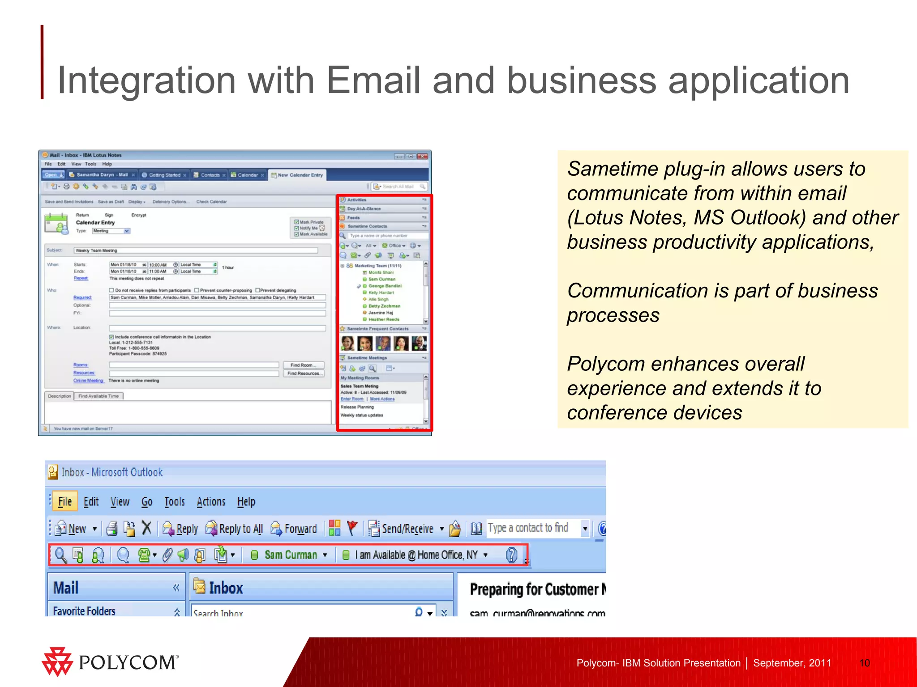
Task: Click Save and Send Invitations
Action: click(69, 202)
